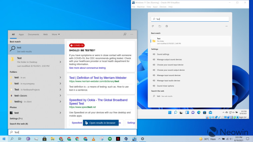
Task: Open search feedback icon beside More options
Action: tap(125, 34)
